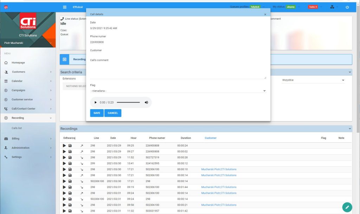Click the green pencil edit floating button
Screen dimensions: 360x214
pos(347,207)
